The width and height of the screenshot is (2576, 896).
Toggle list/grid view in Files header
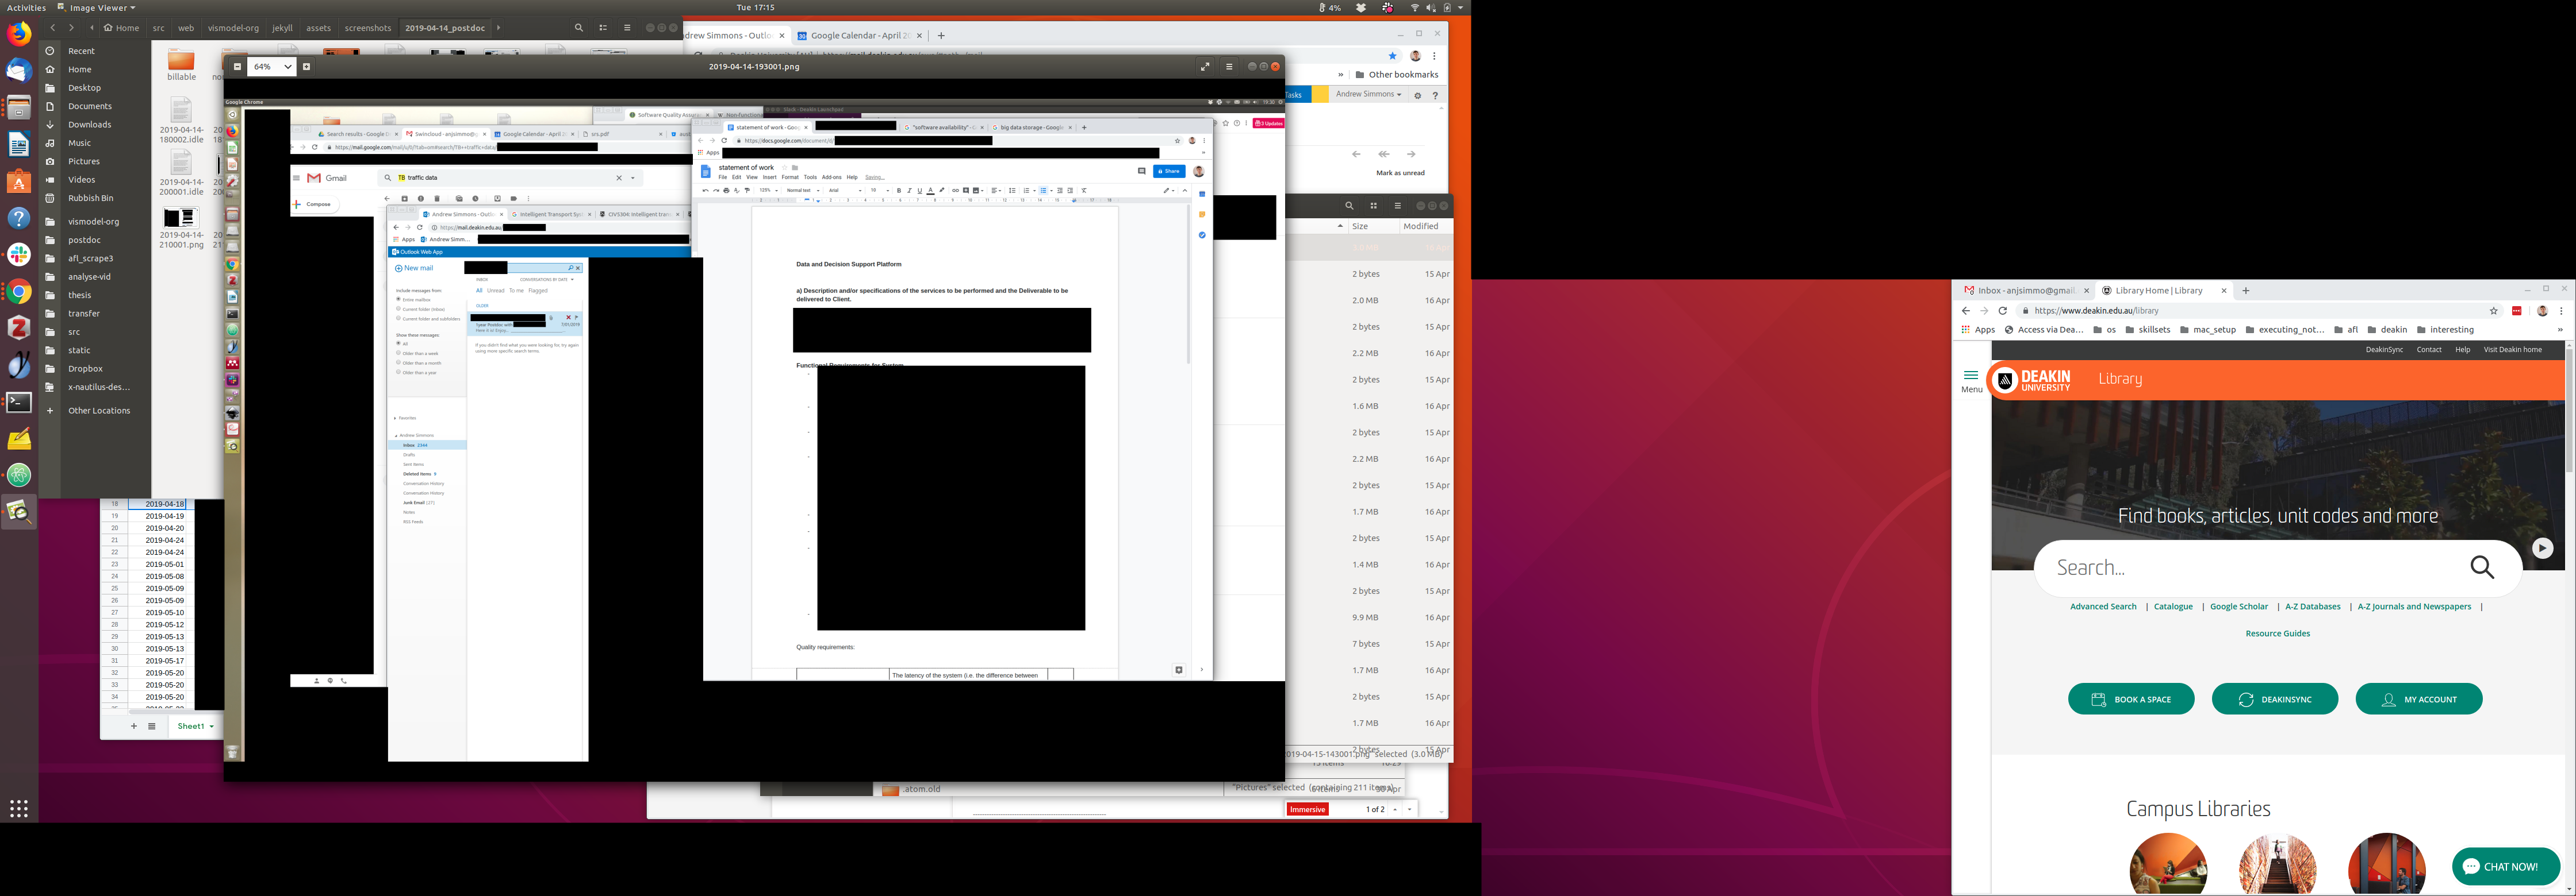(x=603, y=28)
